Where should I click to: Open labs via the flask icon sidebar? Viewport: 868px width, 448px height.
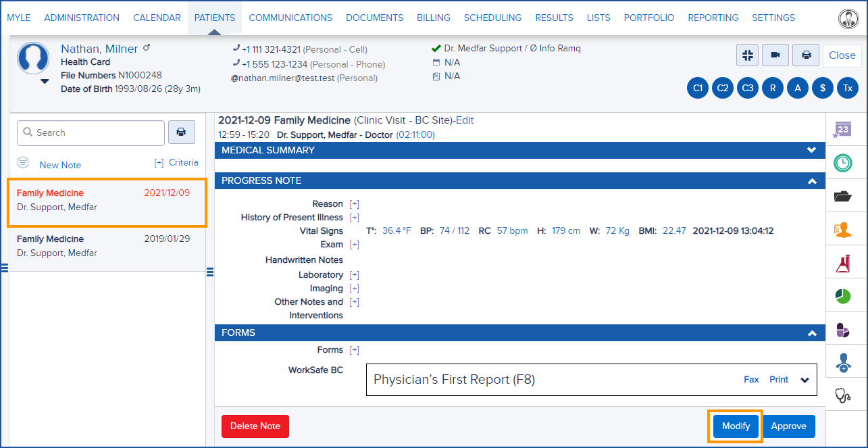(x=843, y=262)
